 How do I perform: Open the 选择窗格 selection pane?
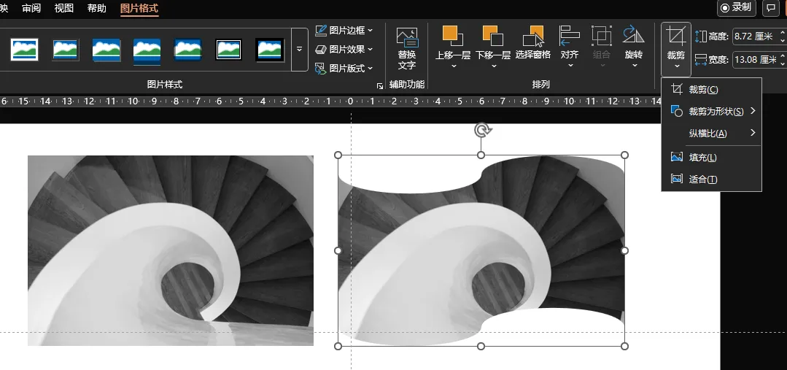click(x=533, y=43)
